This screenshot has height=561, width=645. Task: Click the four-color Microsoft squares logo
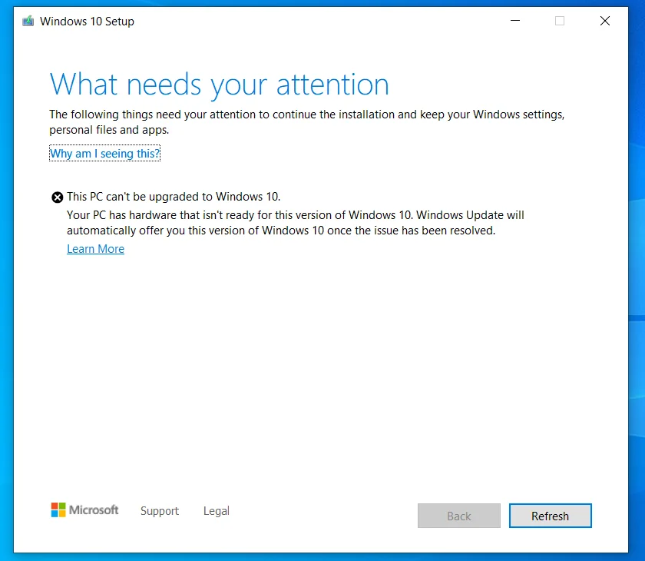coord(58,510)
